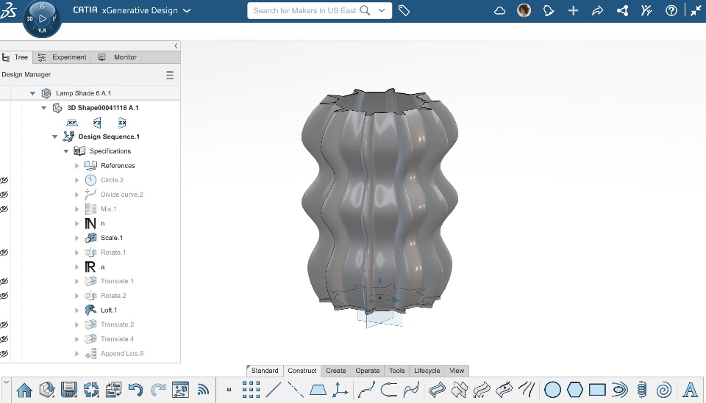Expand the Loft.1 node
The width and height of the screenshot is (706, 403).
pyautogui.click(x=76, y=311)
